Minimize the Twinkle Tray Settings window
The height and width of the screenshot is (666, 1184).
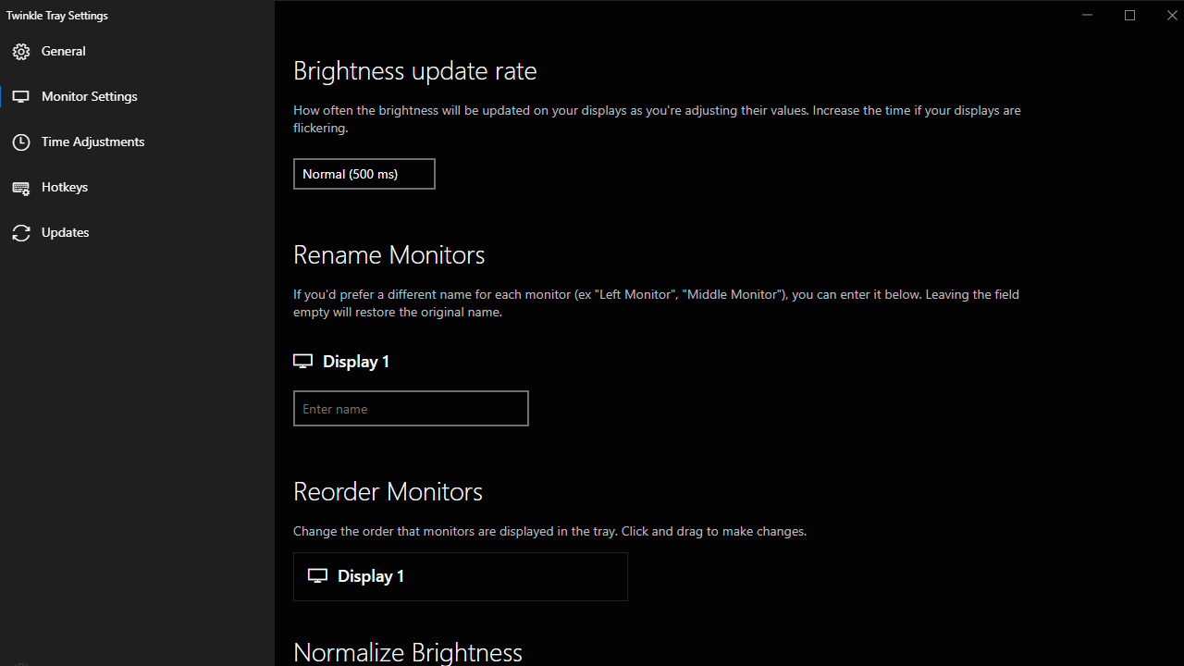click(1088, 15)
